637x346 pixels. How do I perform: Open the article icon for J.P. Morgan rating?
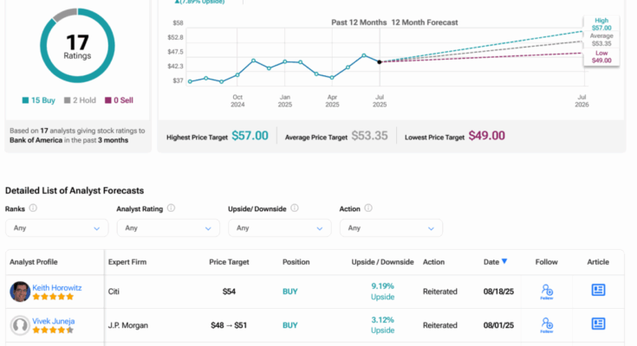tap(598, 324)
